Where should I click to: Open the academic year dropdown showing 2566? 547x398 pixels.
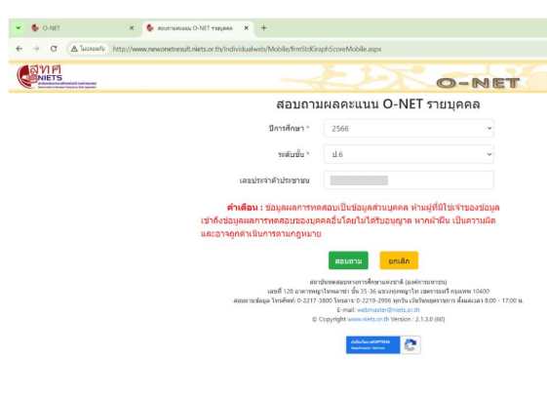(x=409, y=128)
